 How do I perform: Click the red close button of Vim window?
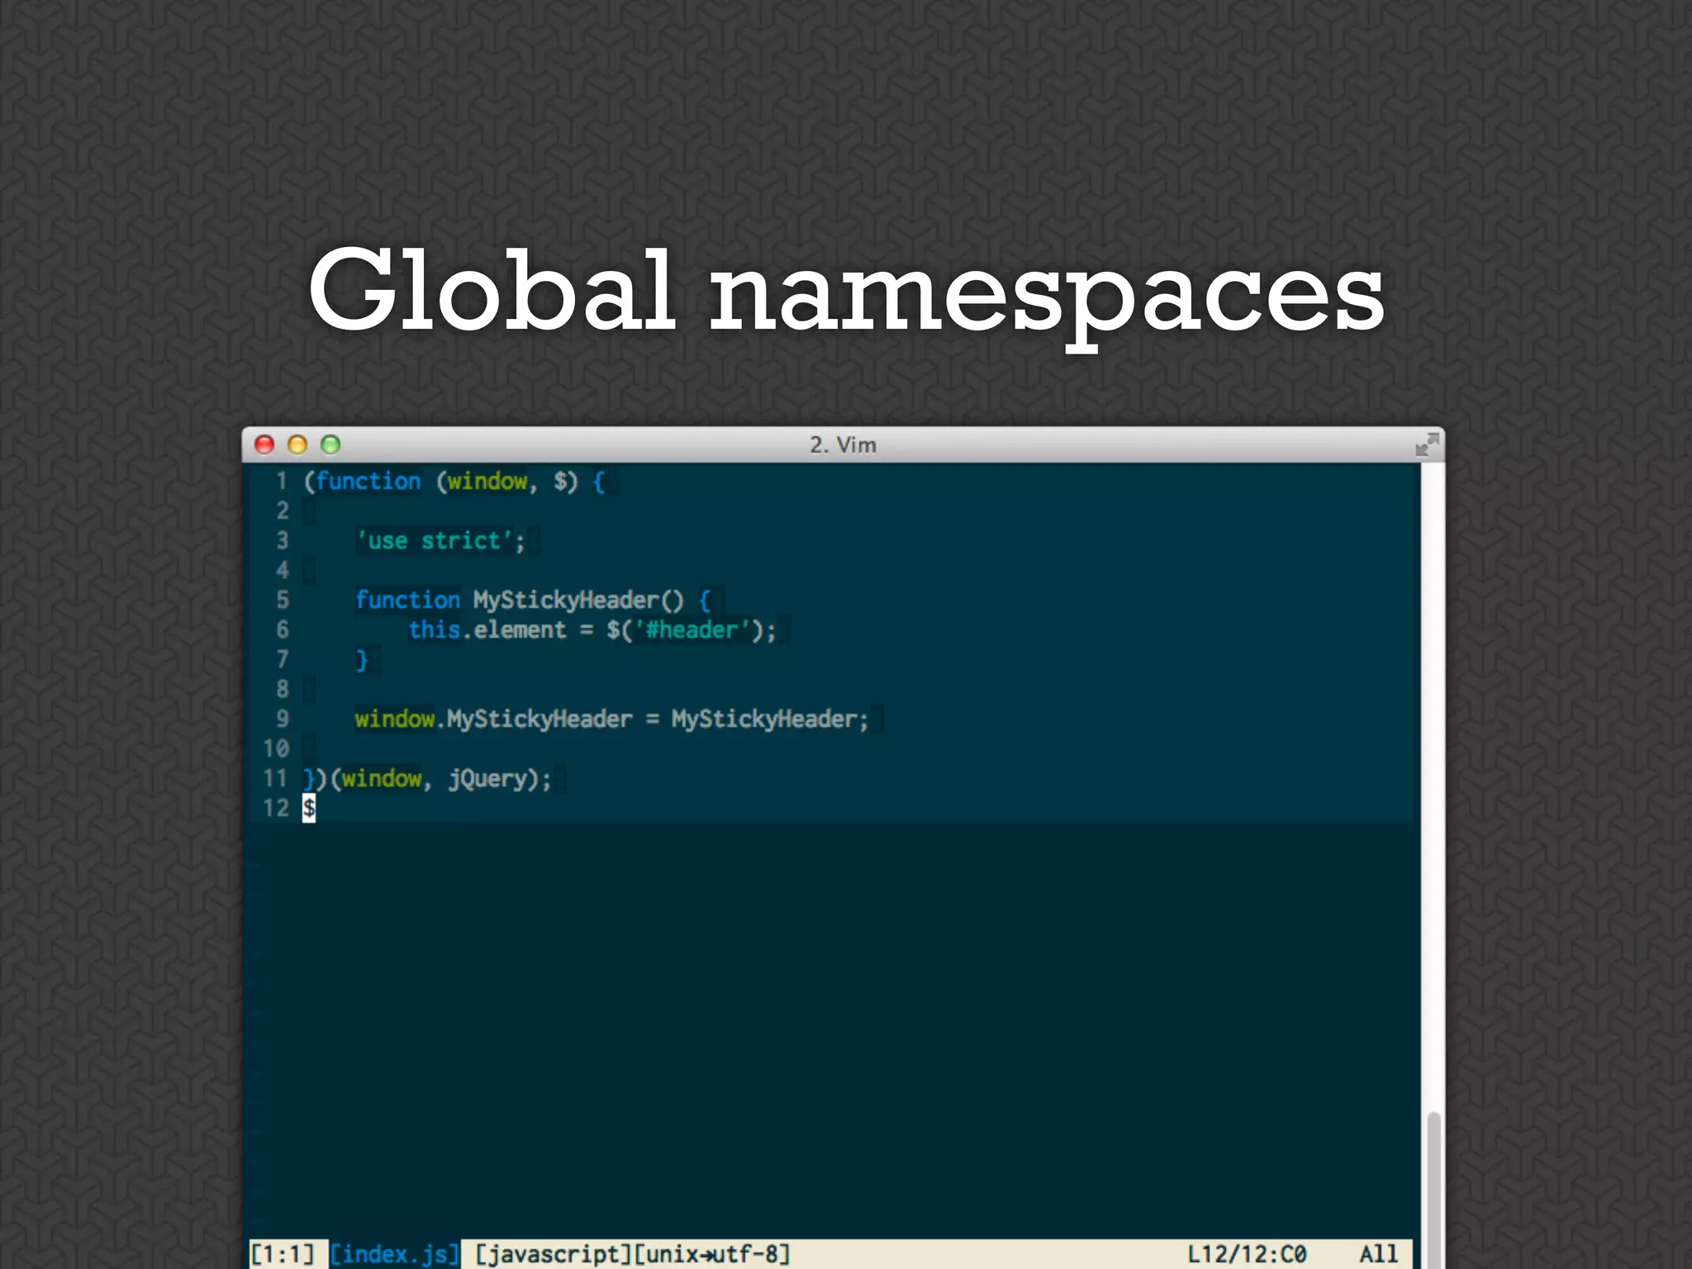click(x=264, y=444)
